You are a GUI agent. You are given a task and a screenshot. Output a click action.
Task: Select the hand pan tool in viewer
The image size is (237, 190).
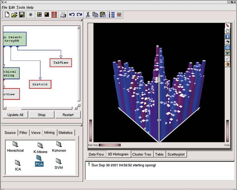(227, 31)
